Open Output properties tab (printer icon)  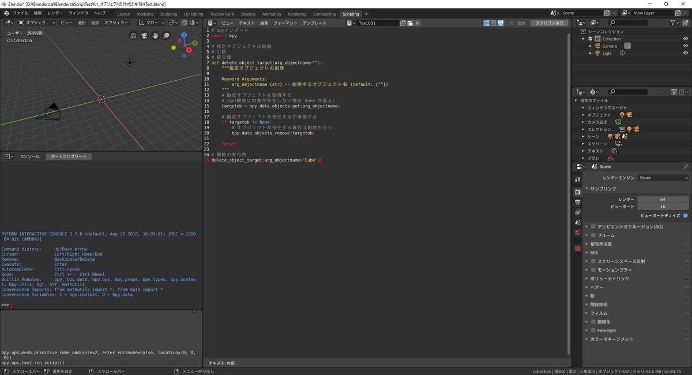(577, 202)
